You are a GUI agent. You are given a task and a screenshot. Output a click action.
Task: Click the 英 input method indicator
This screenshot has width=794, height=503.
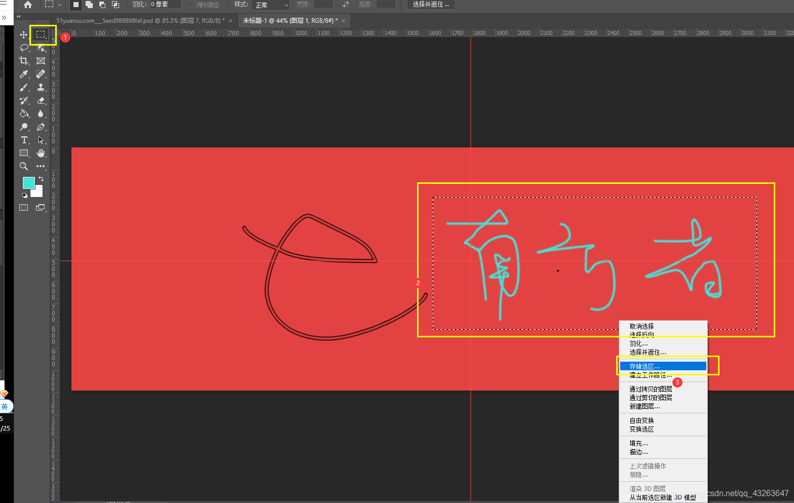tap(5, 406)
